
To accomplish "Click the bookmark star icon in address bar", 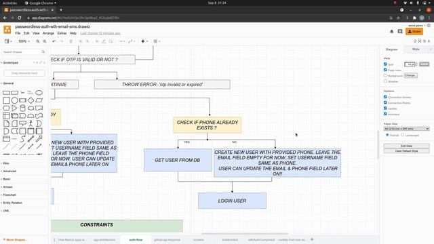I will pyautogui.click(x=398, y=18).
